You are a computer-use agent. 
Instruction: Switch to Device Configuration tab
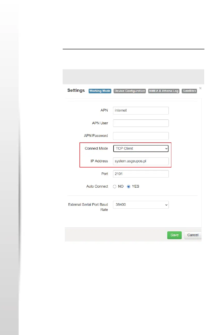(x=130, y=91)
